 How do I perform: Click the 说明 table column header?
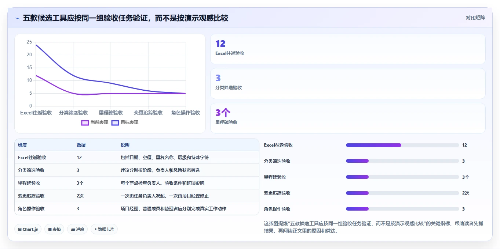[125, 145]
